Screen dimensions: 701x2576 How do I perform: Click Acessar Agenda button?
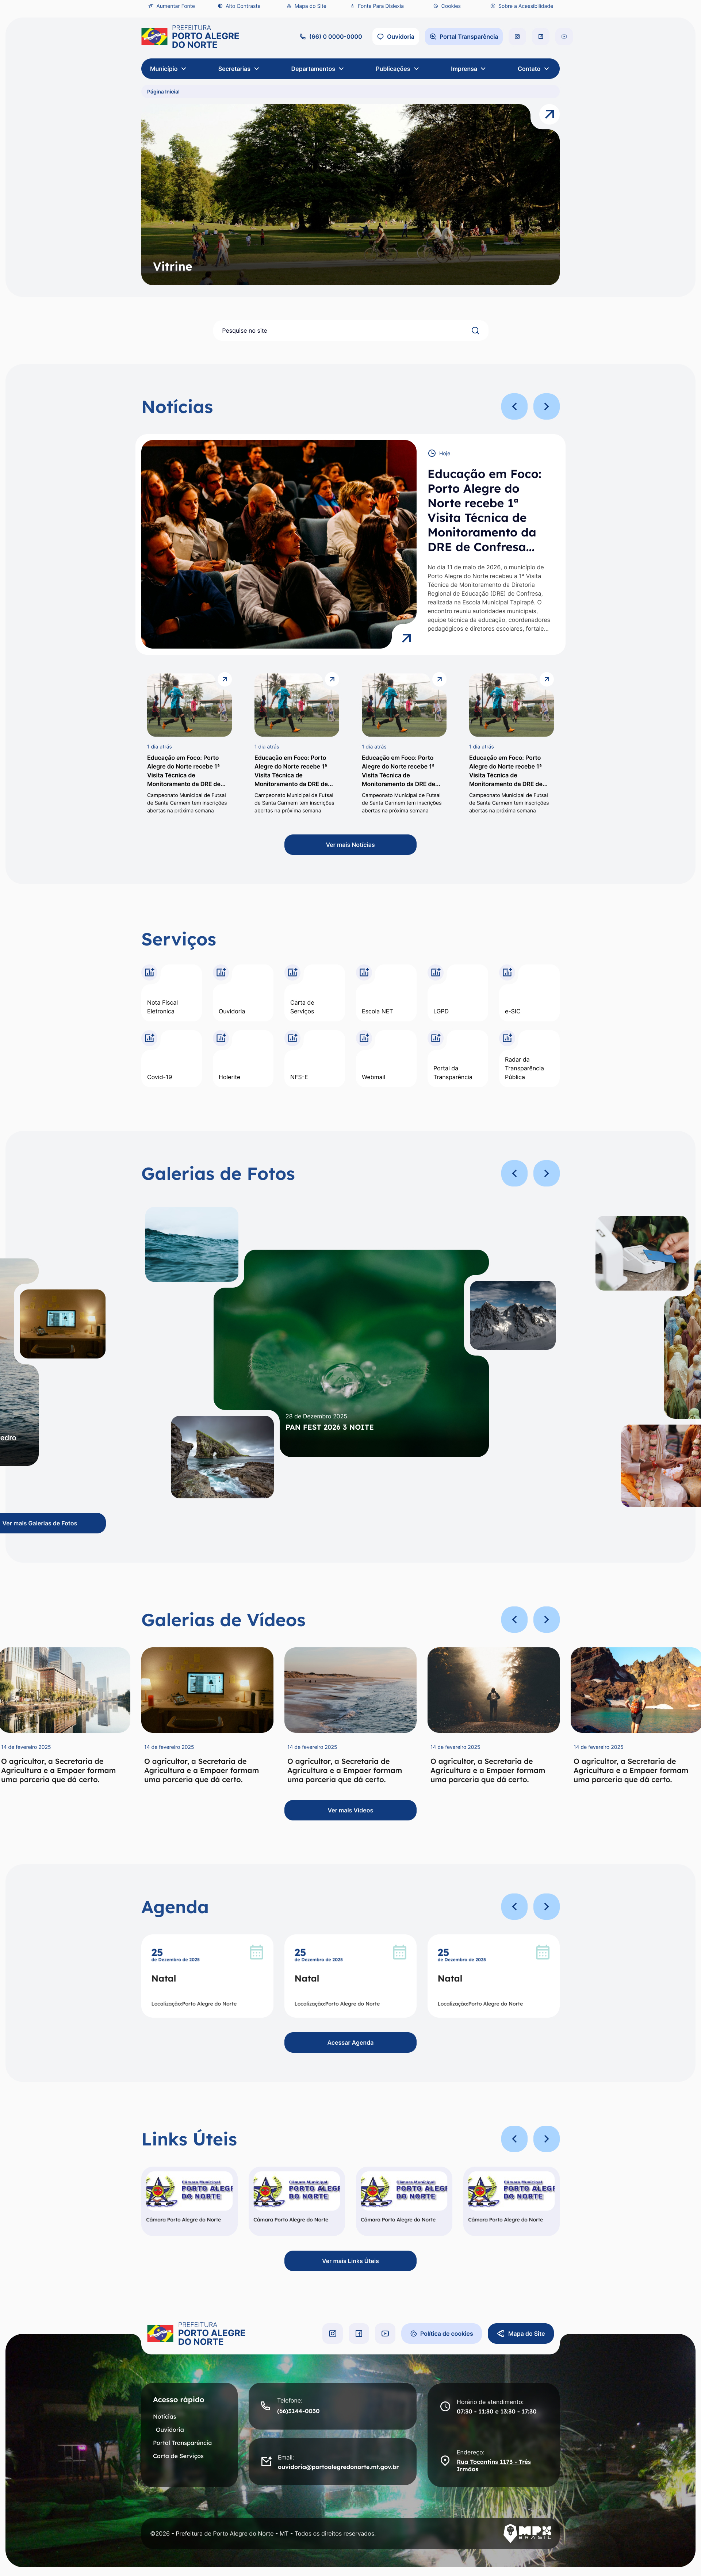click(350, 2043)
